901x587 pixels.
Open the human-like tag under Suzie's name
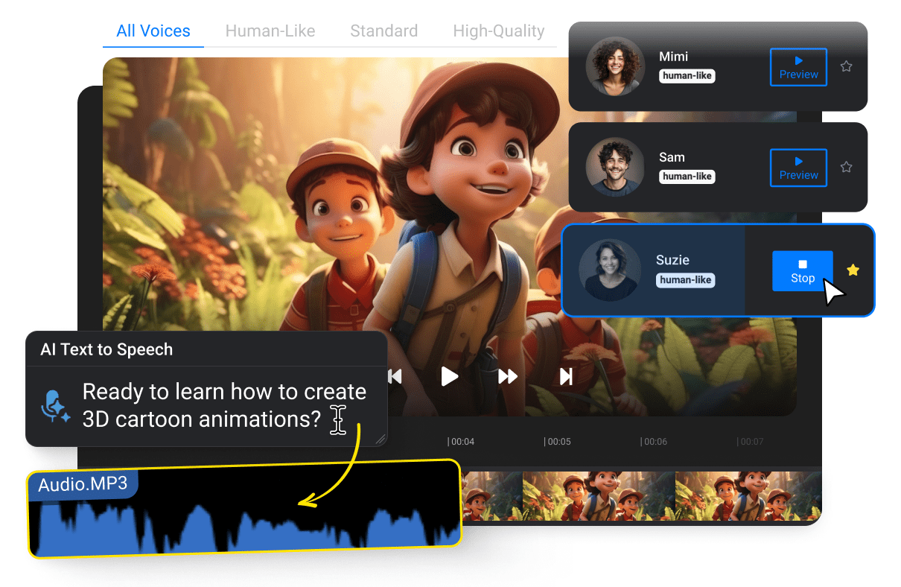tap(684, 279)
